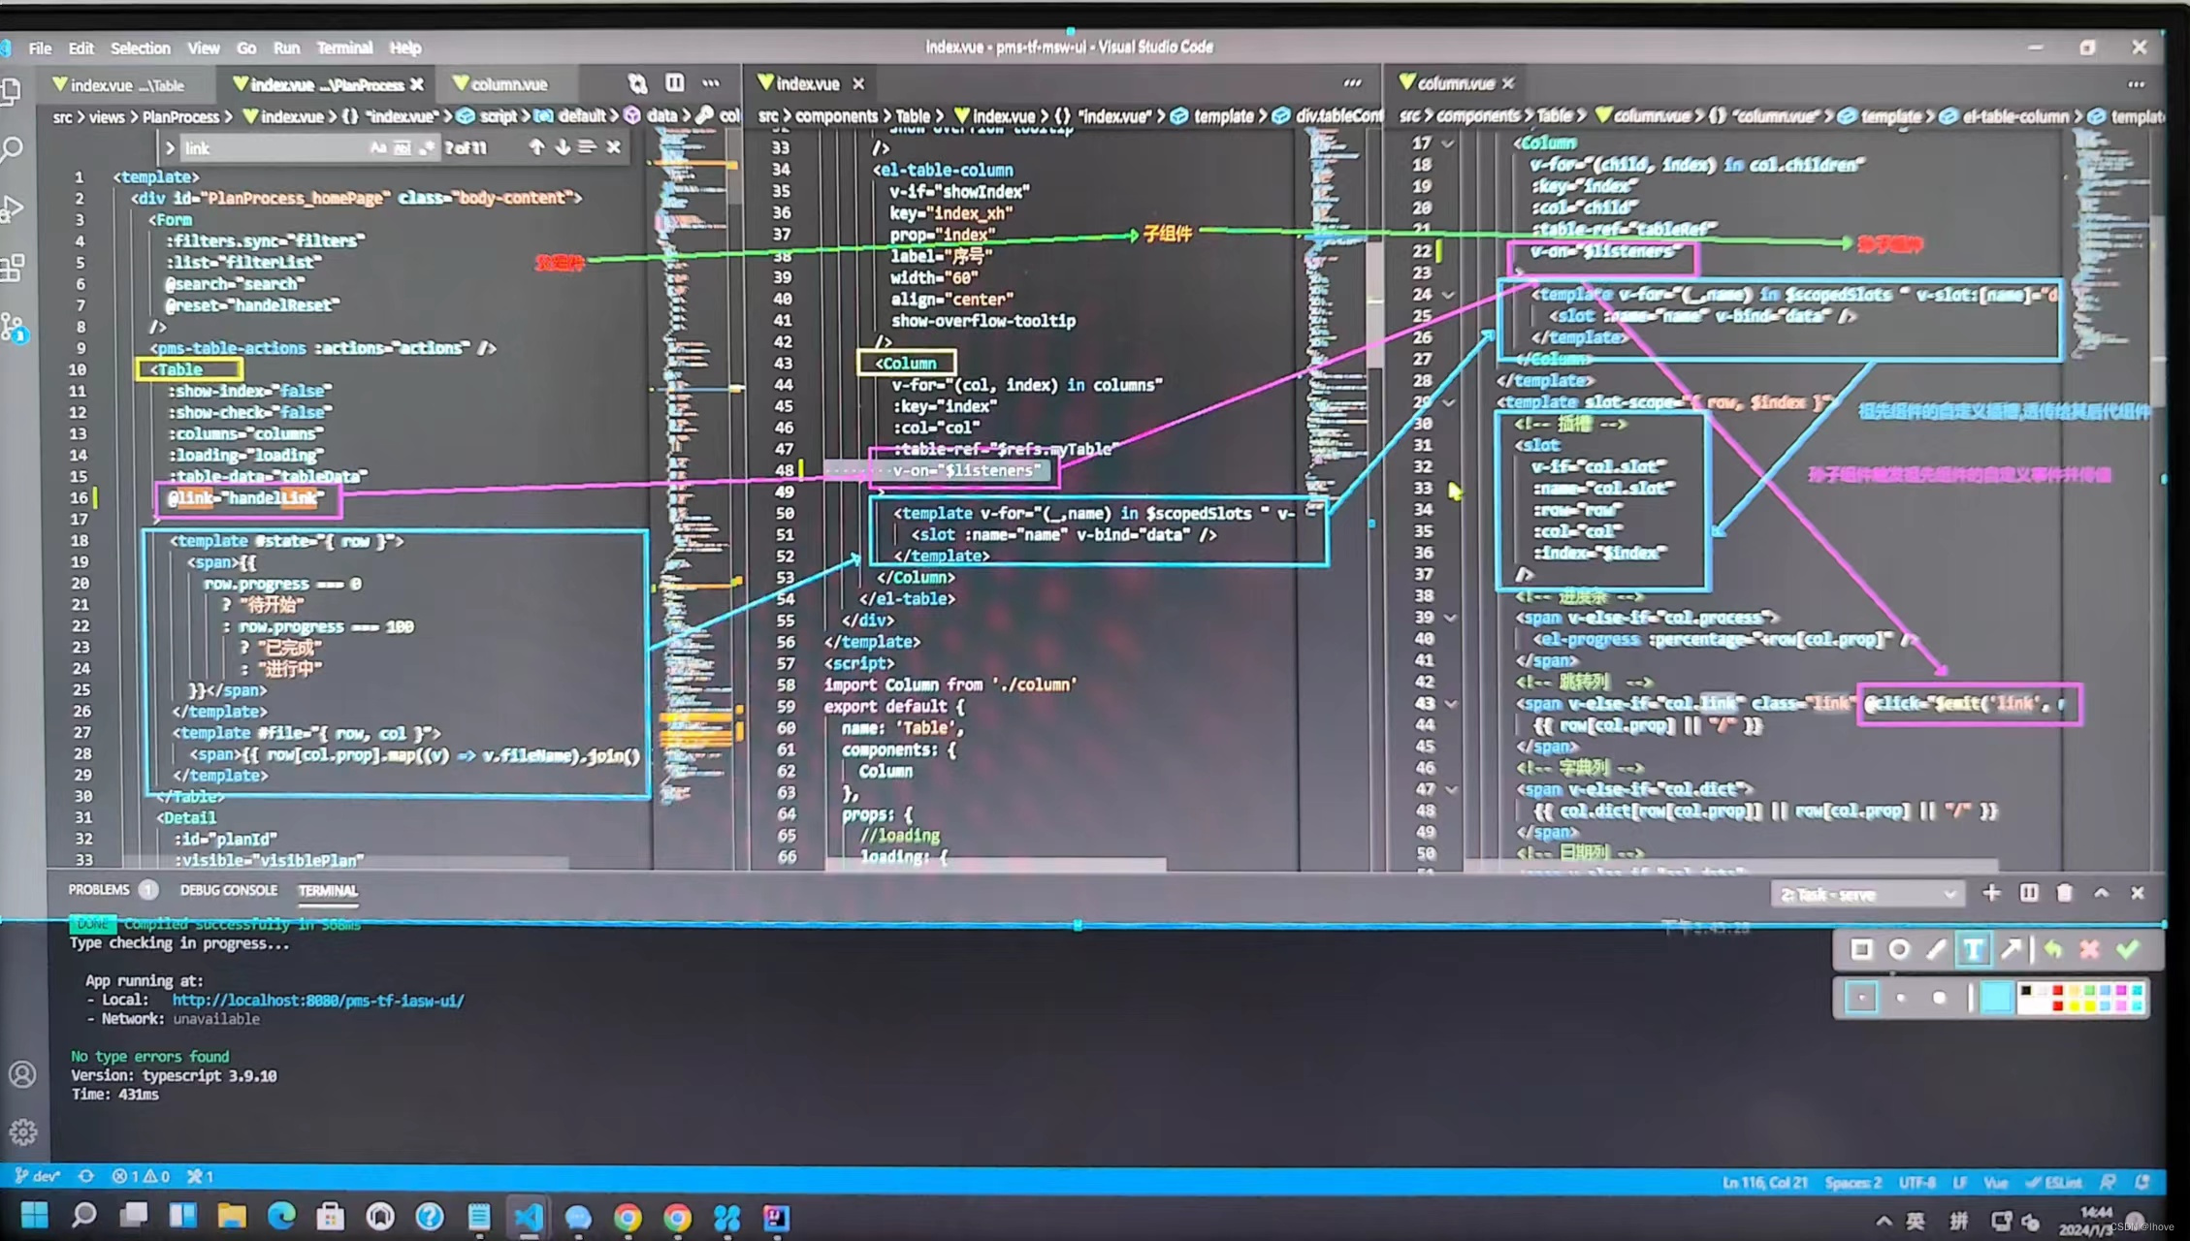This screenshot has width=2190, height=1241.
Task: Open the Search view in activity bar
Action: pos(13,150)
